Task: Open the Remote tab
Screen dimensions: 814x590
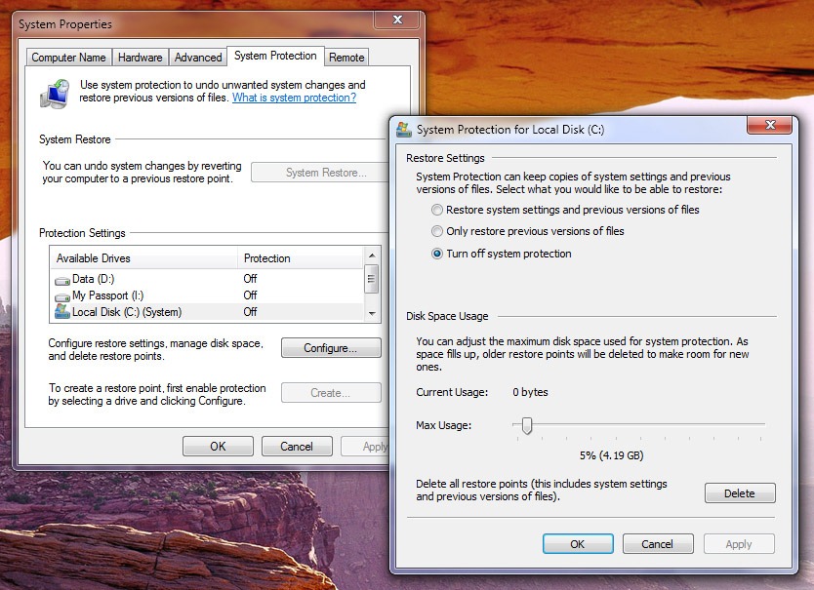Action: [346, 58]
